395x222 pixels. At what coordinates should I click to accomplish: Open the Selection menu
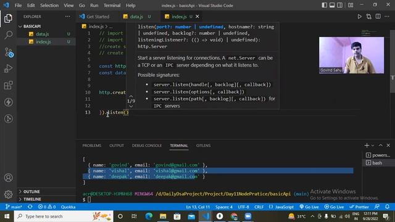click(x=49, y=6)
